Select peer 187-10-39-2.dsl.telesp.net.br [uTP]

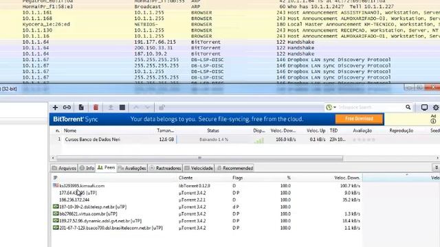point(93,207)
